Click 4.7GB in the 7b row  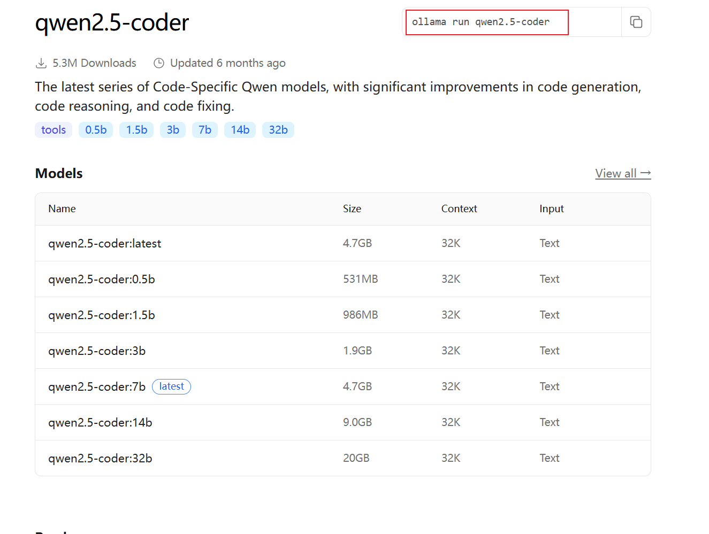point(357,386)
